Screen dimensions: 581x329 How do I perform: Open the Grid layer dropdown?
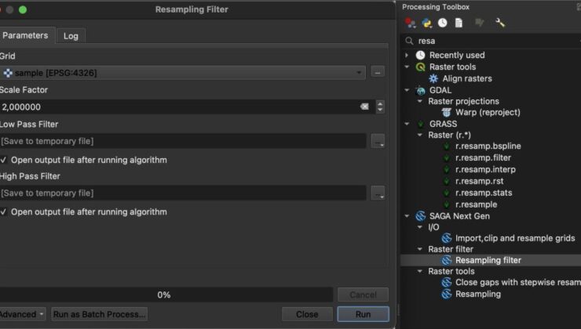coord(183,73)
